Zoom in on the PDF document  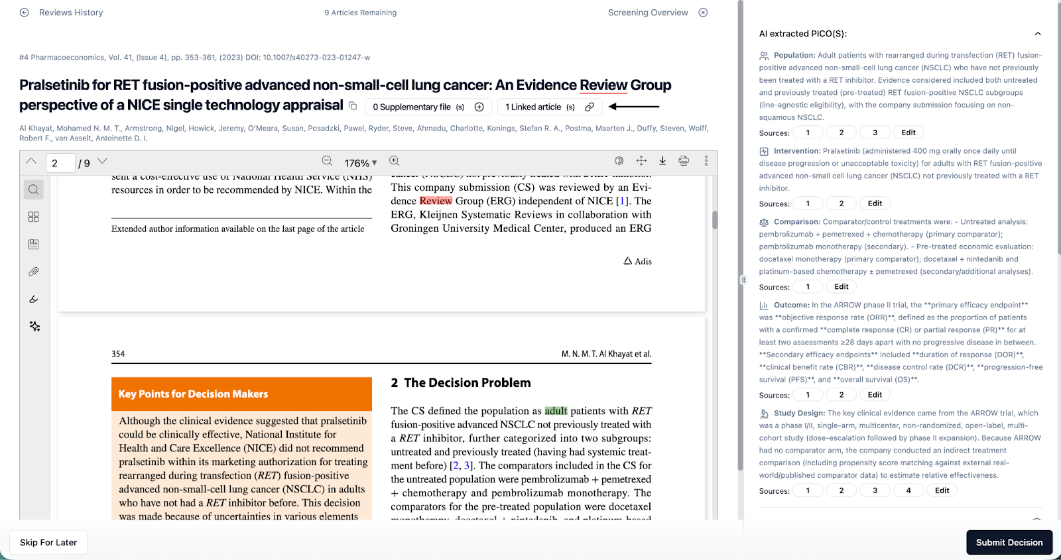pyautogui.click(x=395, y=161)
